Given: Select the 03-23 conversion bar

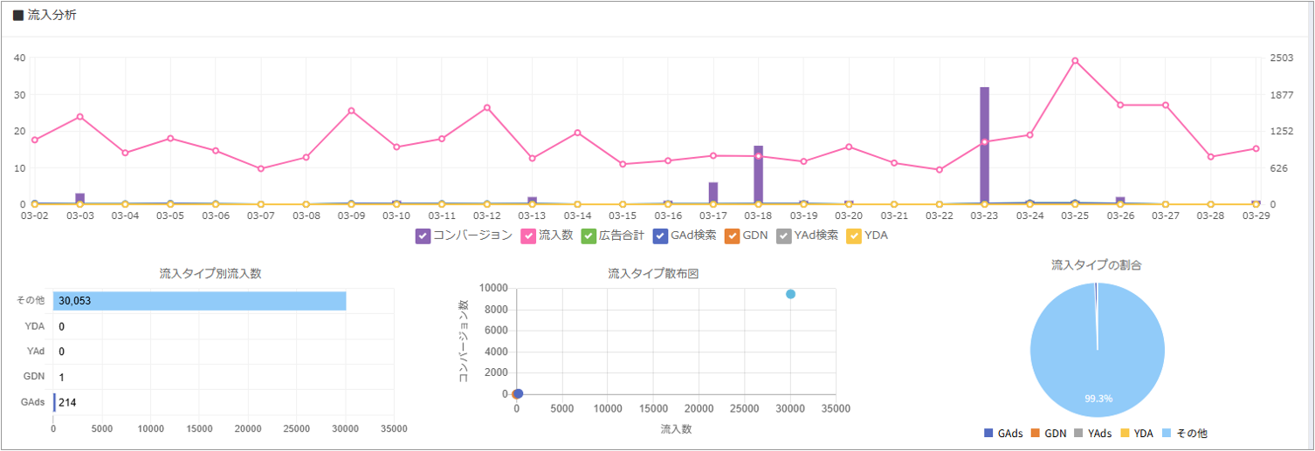Looking at the screenshot, I should tap(984, 146).
